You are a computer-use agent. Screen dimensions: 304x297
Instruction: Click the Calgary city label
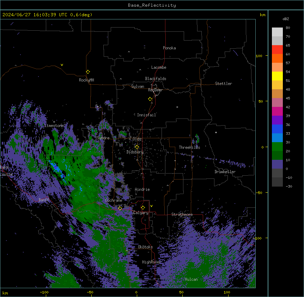click(141, 213)
